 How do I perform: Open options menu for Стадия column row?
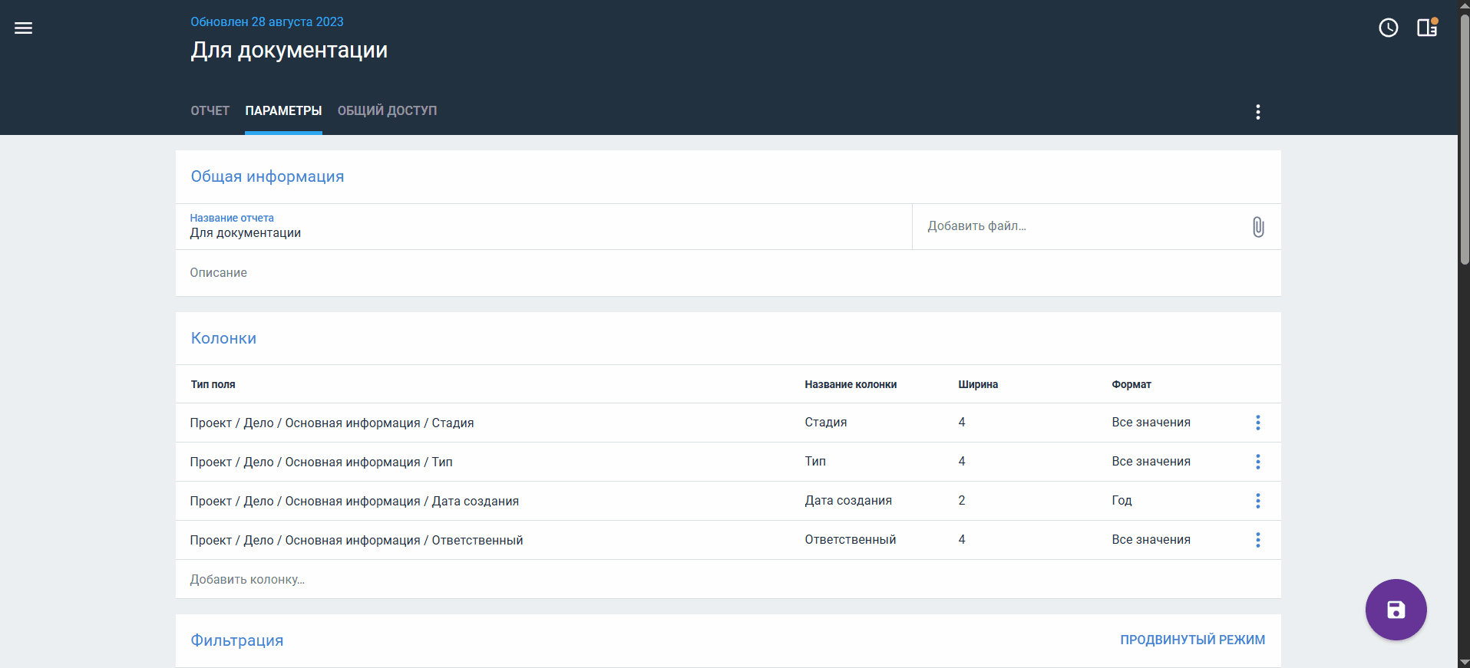[x=1257, y=423]
